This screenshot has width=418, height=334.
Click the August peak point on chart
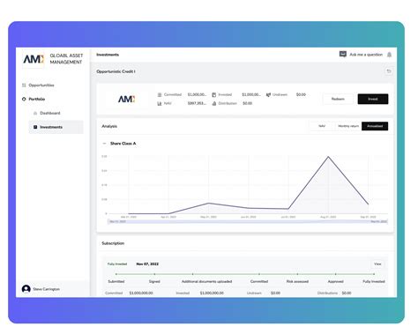[328, 157]
